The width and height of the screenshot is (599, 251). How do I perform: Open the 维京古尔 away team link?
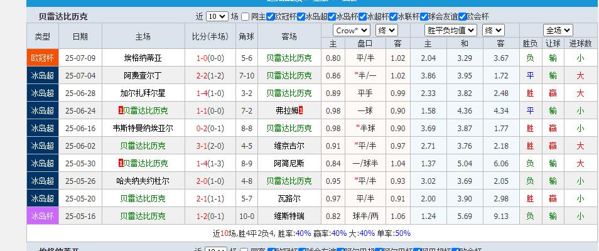click(x=289, y=146)
